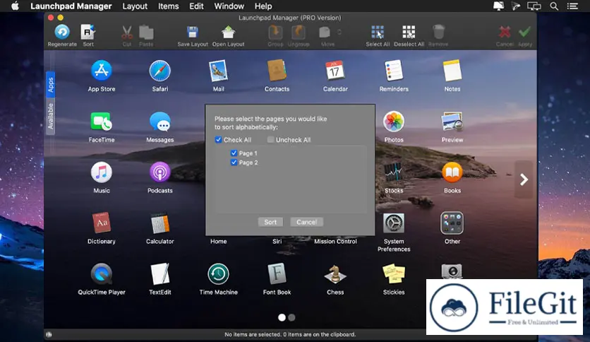Uncheck the Page 1 checkbox
This screenshot has height=342, width=590.
234,153
